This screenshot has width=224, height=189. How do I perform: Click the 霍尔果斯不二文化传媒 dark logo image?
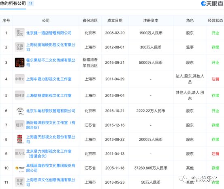tap(20, 63)
